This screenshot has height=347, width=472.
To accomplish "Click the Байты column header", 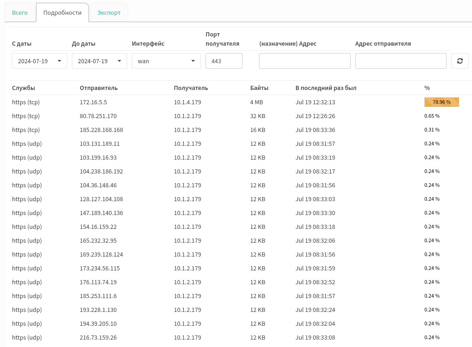I will (259, 88).
